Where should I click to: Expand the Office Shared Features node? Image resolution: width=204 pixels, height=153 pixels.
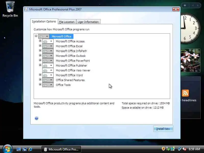[40, 79]
